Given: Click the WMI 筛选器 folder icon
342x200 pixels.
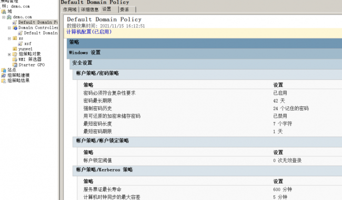Looking at the screenshot, I should (x=15, y=59).
